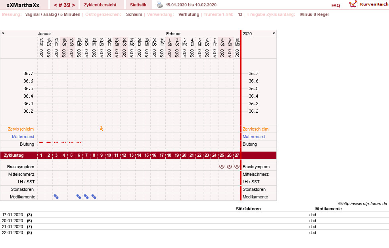
Task: Click the left Medikamente row label
Action: click(23, 197)
